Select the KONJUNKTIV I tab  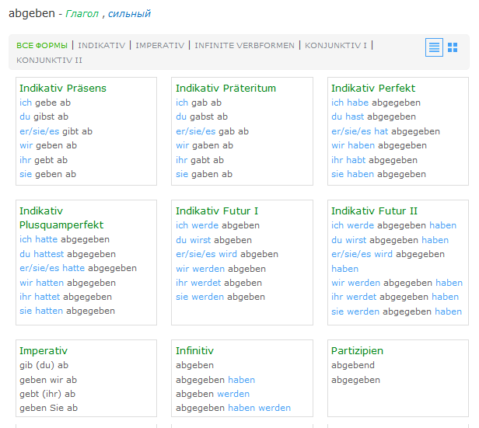(x=336, y=46)
